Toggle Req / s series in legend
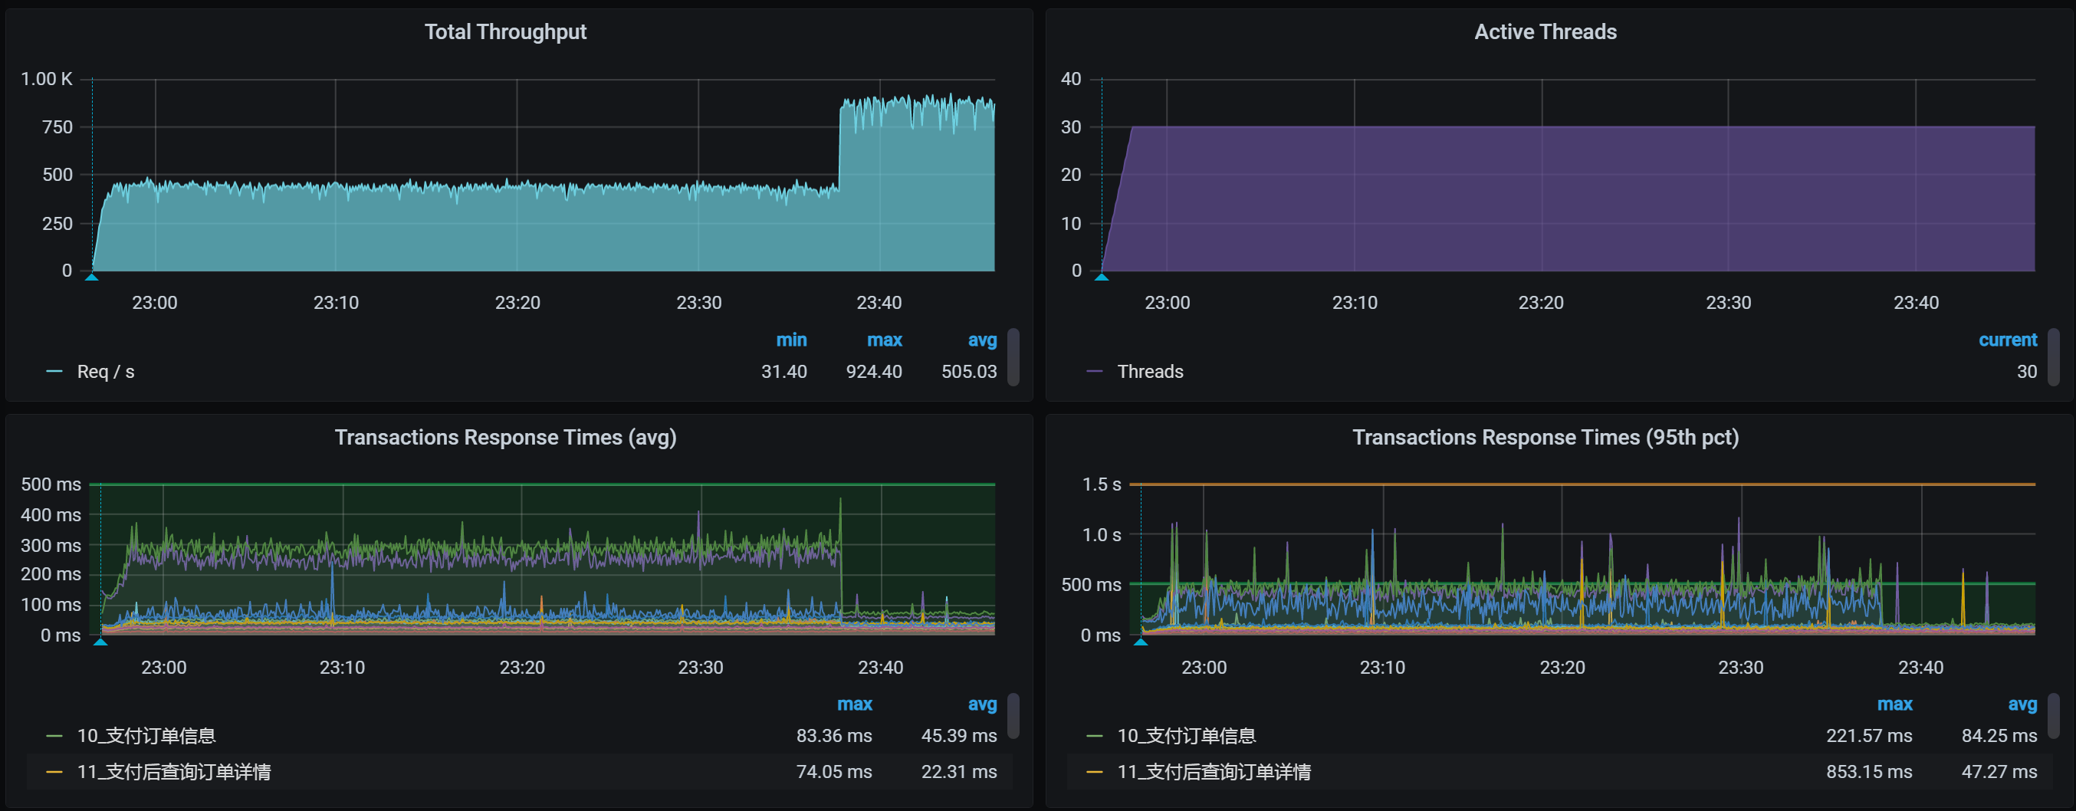2076x811 pixels. 106,372
